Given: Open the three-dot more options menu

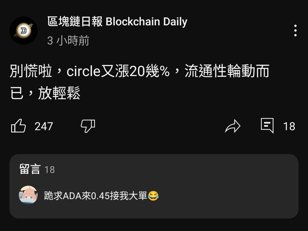Looking at the screenshot, I should pyautogui.click(x=295, y=30).
